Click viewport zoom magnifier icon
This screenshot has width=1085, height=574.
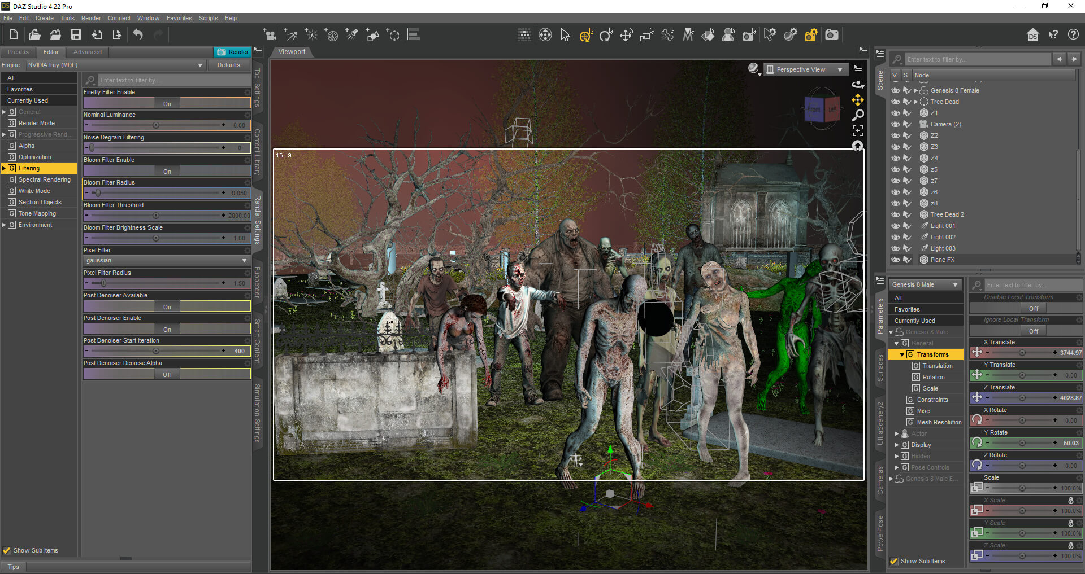858,115
